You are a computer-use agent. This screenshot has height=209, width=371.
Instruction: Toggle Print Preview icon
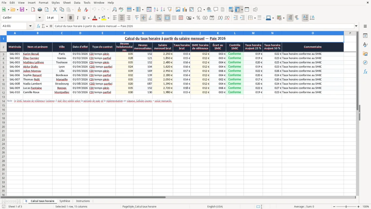click(47, 10)
